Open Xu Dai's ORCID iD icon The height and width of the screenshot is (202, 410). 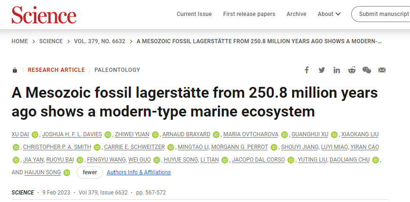pyautogui.click(x=35, y=135)
